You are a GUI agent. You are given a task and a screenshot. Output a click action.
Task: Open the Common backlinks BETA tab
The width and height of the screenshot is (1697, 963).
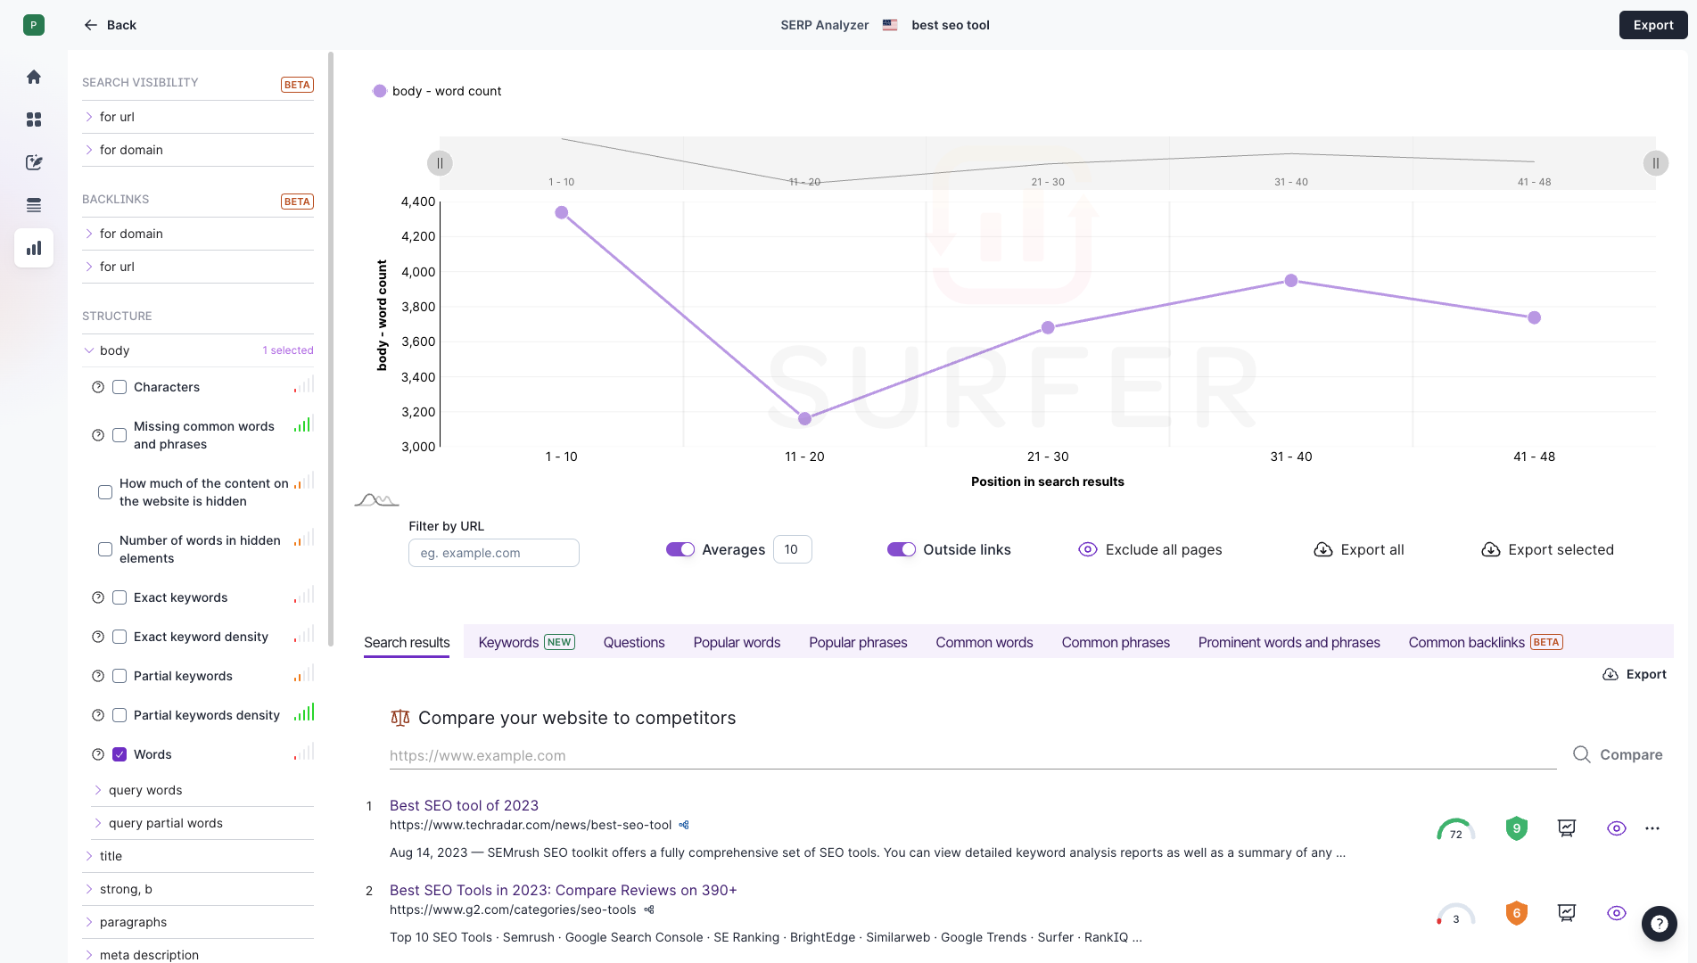[x=1466, y=642]
